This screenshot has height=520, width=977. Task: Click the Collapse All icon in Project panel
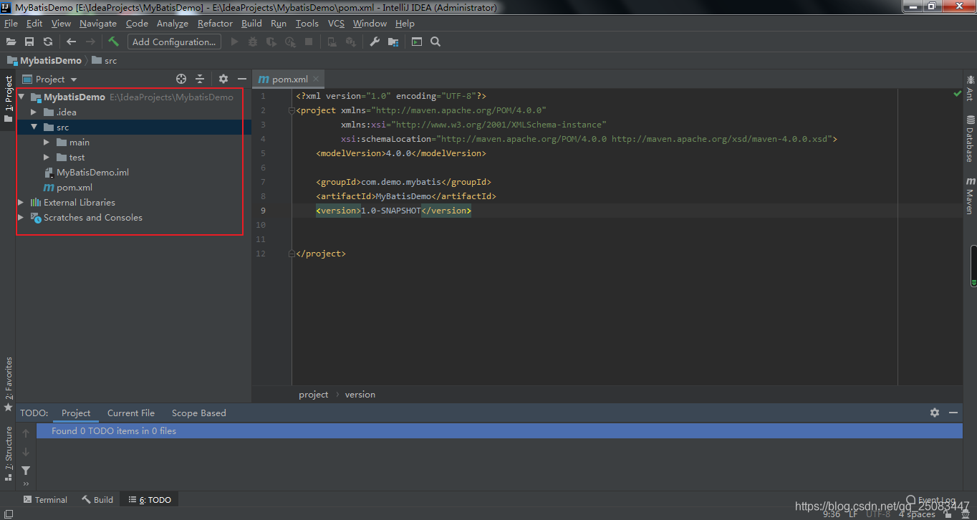(x=200, y=79)
